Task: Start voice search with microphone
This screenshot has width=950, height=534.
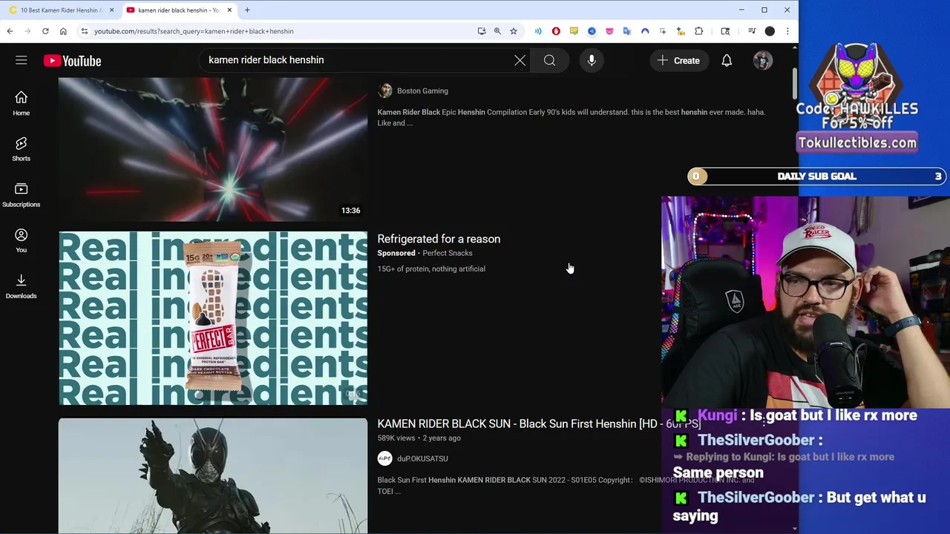Action: coord(592,60)
